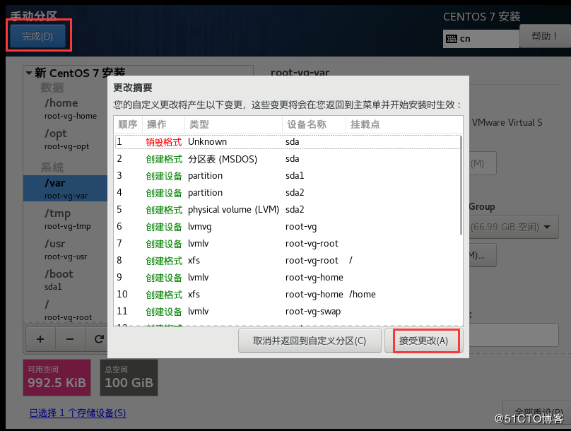Select row 1 销毁格式 Unknown sda
571x431 pixels.
288,141
